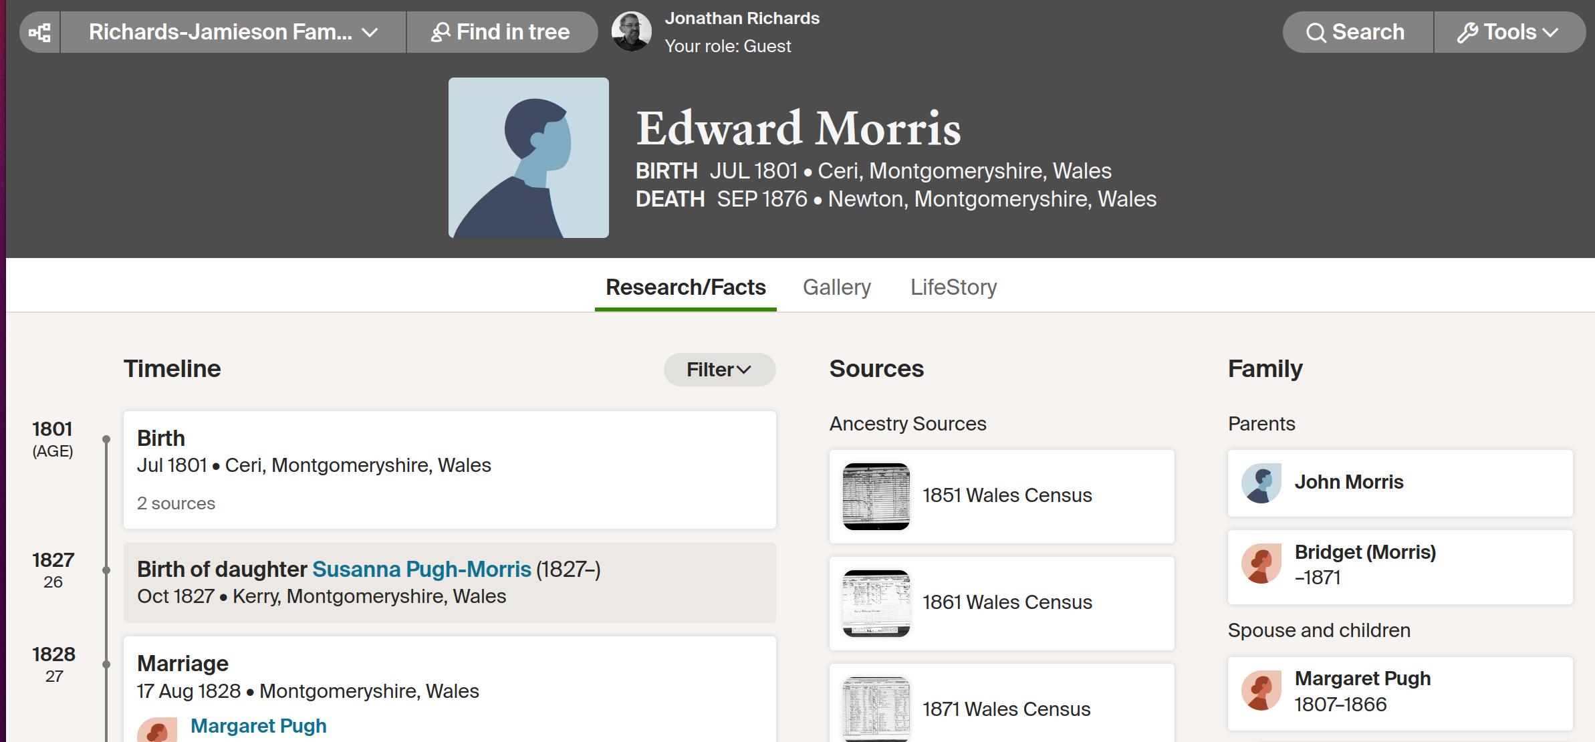Open the timeline Filter dropdown
The image size is (1595, 742).
point(720,370)
